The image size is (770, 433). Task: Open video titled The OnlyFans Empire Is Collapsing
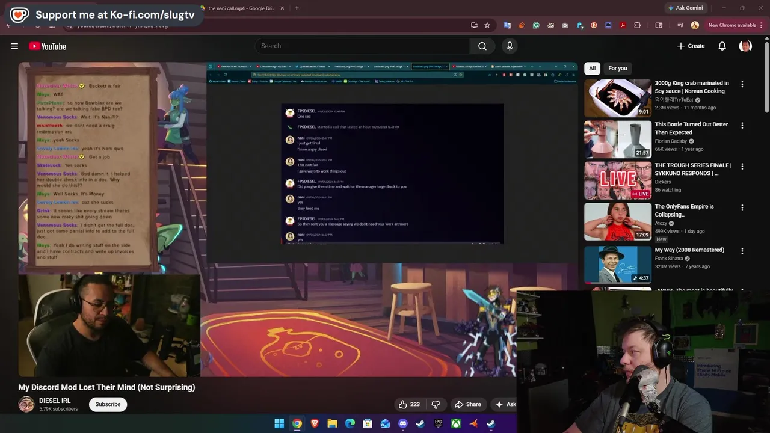point(684,210)
